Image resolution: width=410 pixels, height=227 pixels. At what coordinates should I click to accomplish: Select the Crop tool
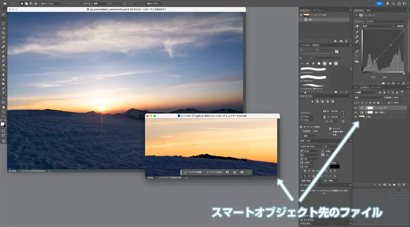[x=4, y=33]
